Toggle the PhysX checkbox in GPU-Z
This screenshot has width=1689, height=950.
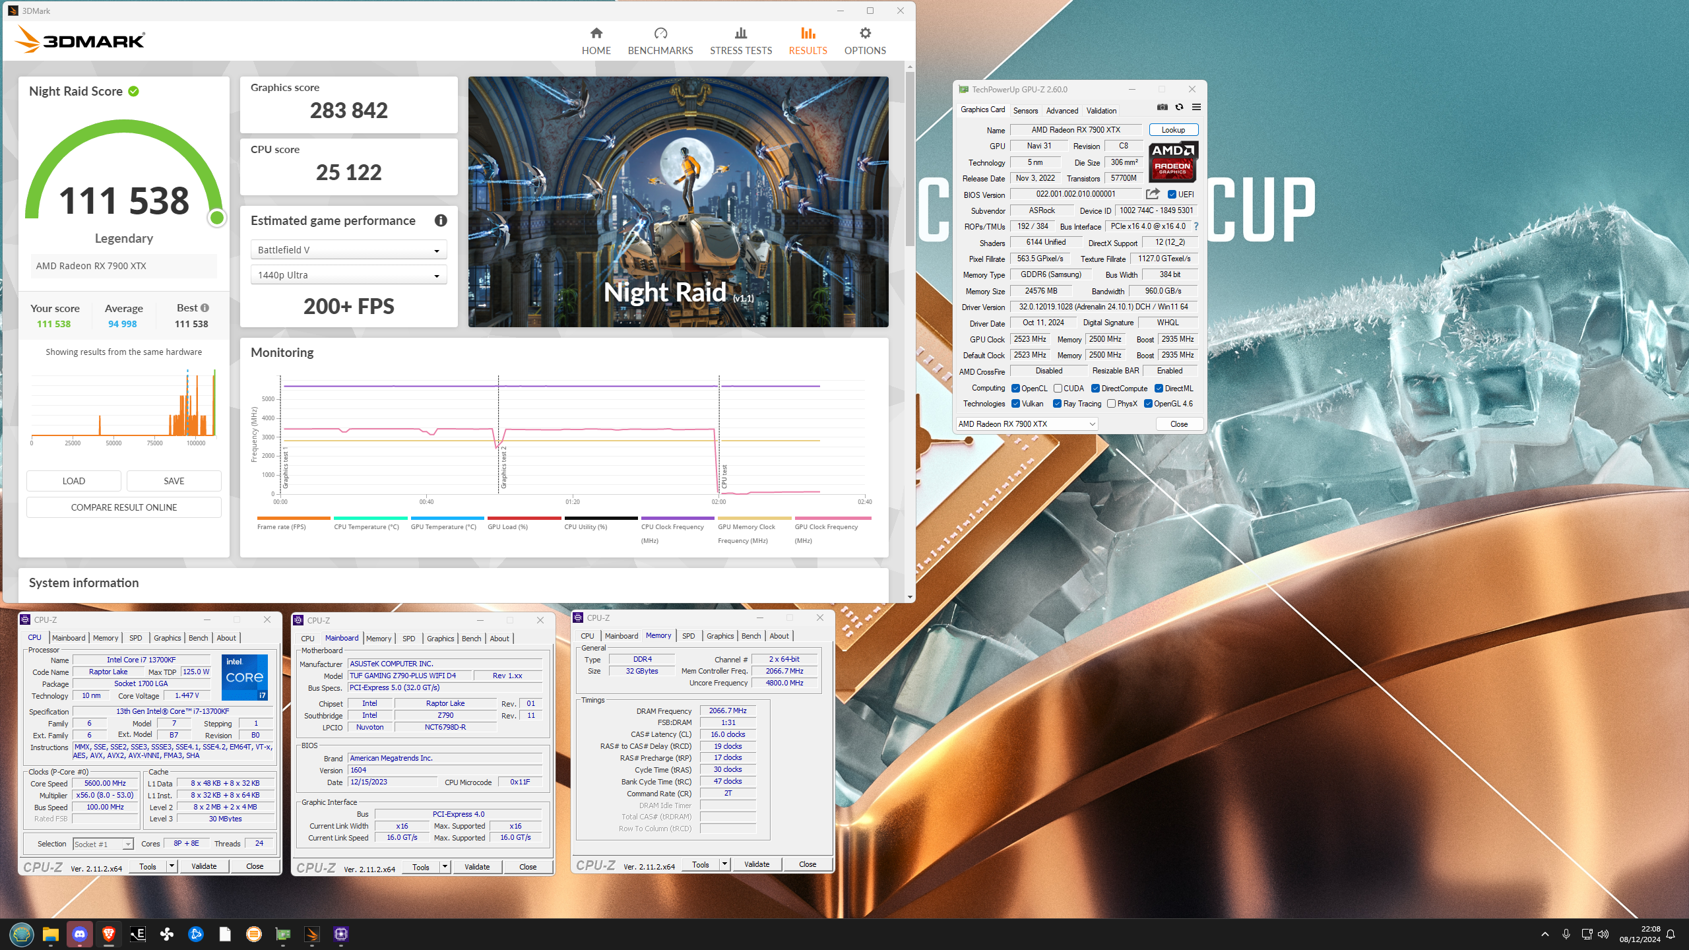pyautogui.click(x=1111, y=404)
